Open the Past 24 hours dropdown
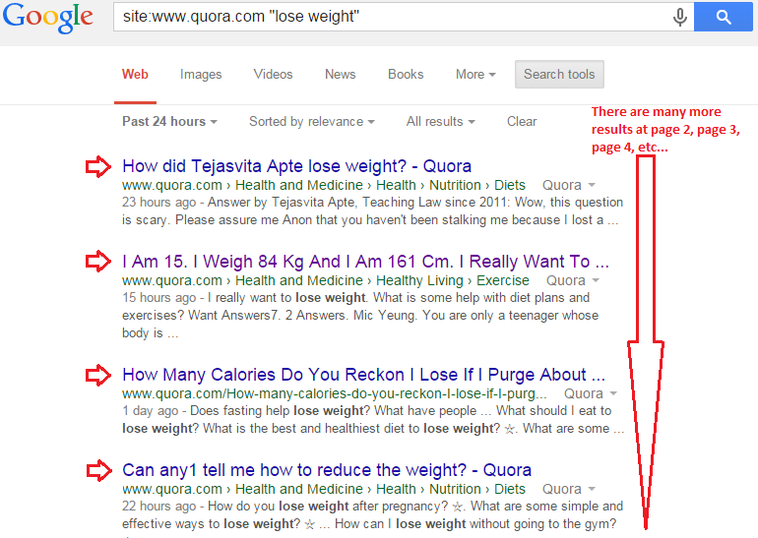 click(x=169, y=122)
